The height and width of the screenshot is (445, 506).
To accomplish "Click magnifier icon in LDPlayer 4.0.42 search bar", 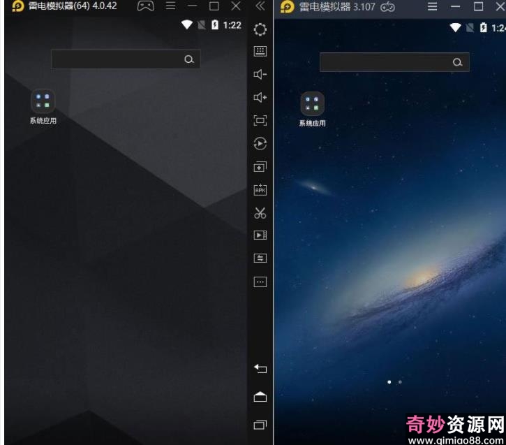I will click(x=189, y=59).
